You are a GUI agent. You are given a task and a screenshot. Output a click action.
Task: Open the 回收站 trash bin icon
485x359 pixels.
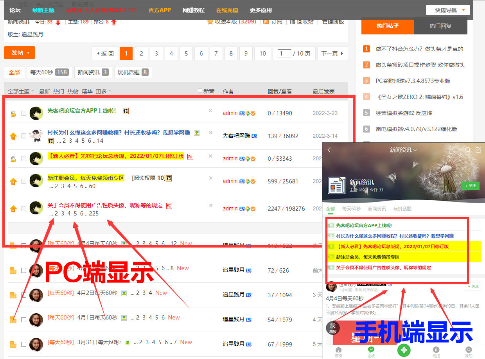coord(292,22)
